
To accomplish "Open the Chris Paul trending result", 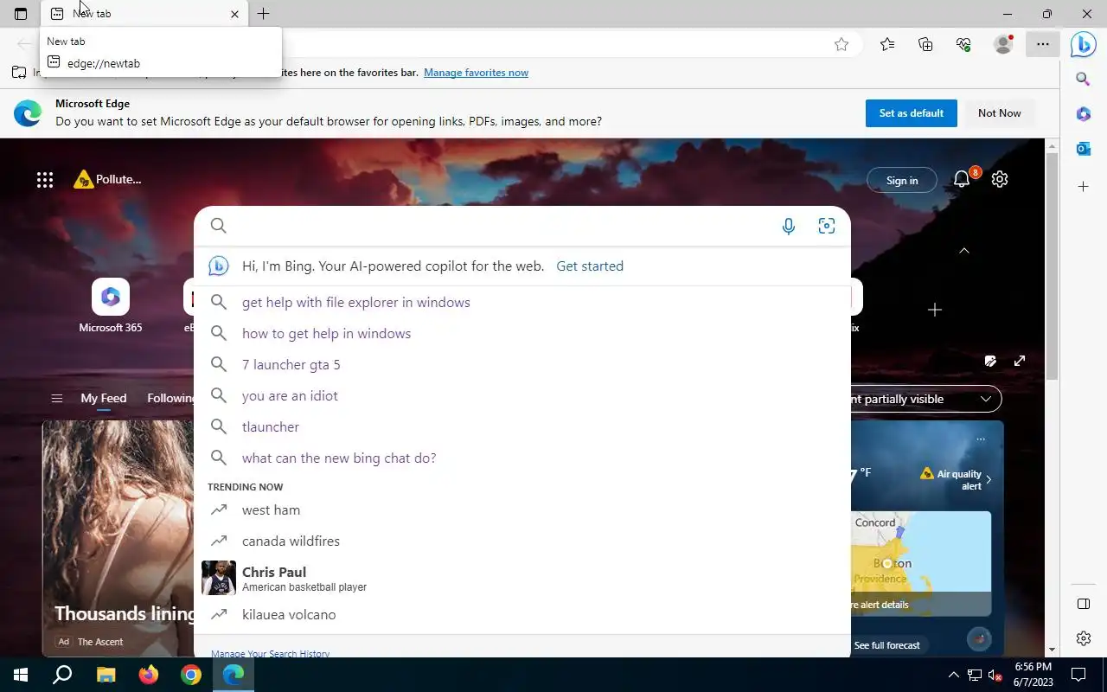I will click(522, 578).
